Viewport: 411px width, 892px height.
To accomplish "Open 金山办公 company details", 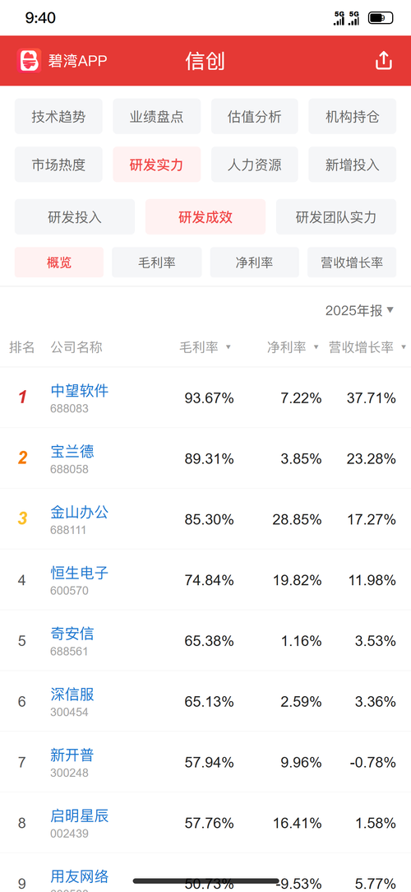I will click(x=80, y=513).
